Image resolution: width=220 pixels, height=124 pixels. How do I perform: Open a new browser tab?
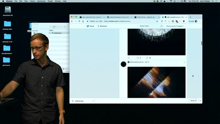point(190,17)
